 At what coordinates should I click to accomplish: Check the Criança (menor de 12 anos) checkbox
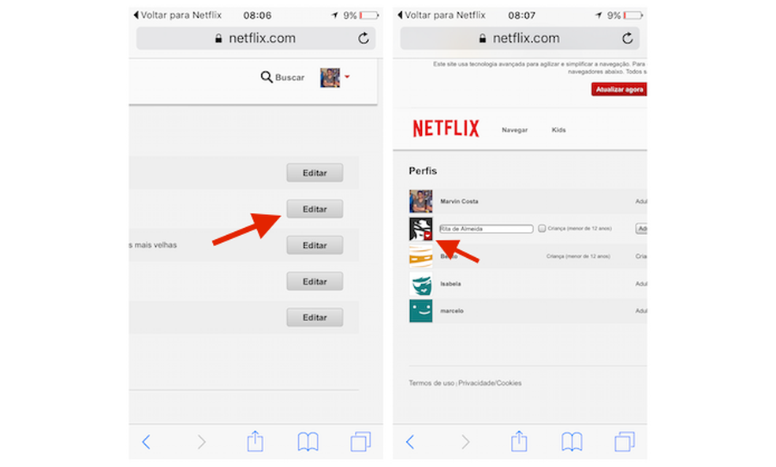[543, 228]
